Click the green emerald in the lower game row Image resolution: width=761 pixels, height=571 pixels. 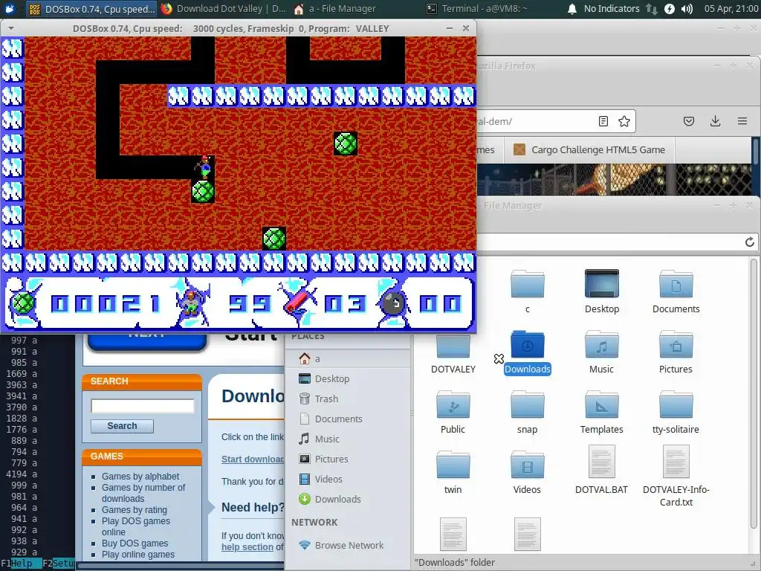[x=274, y=239]
